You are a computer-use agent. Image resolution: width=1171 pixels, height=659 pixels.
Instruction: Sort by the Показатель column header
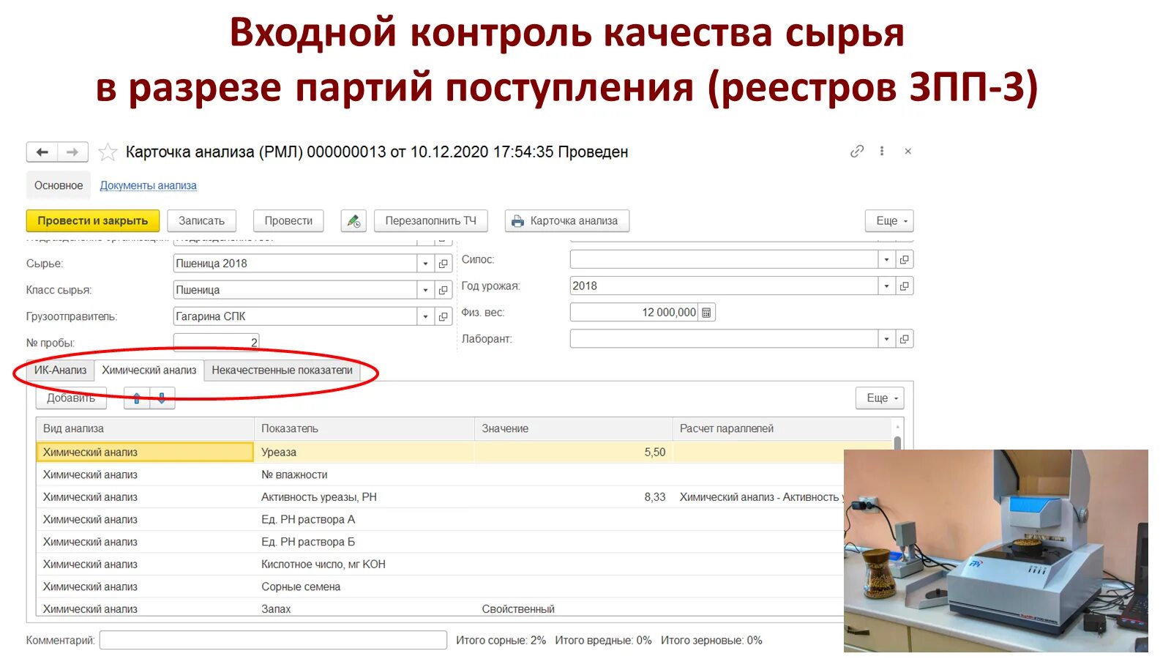coord(364,428)
